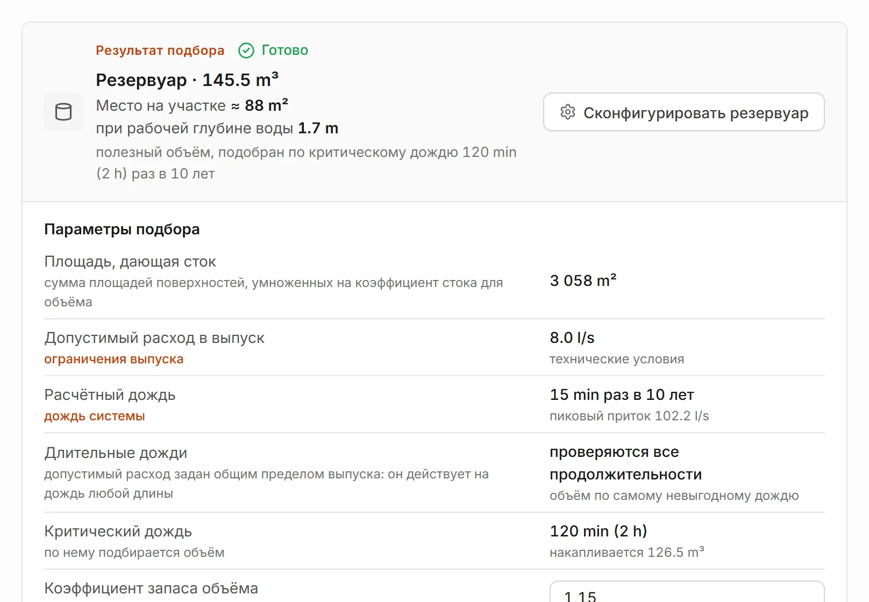869x602 pixels.
Task: Click the green checkmark status icon
Action: click(x=246, y=51)
